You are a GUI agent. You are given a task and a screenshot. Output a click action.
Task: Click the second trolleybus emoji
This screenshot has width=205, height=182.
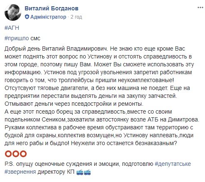click(87, 172)
